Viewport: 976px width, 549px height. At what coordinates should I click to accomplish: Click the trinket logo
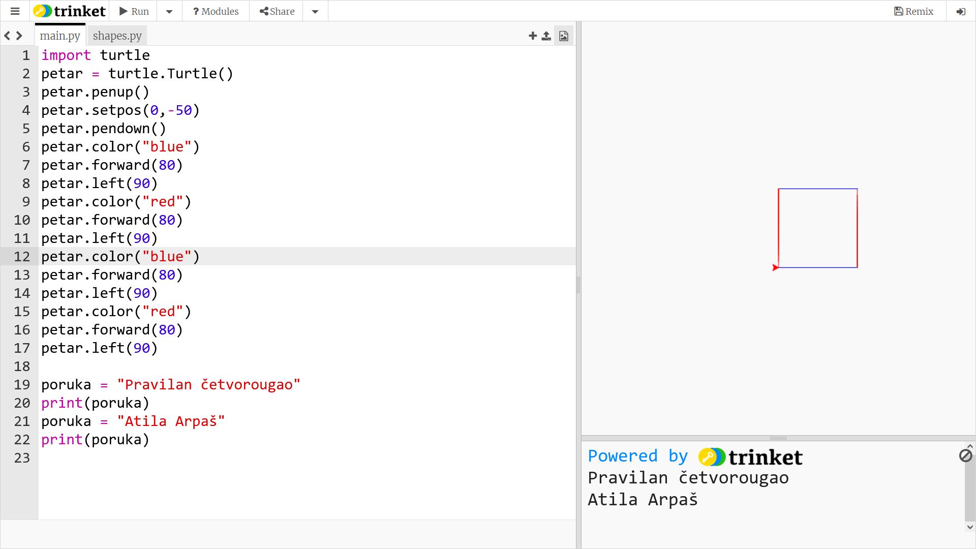coord(70,11)
